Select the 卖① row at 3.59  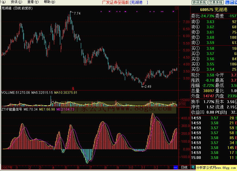point(214,43)
